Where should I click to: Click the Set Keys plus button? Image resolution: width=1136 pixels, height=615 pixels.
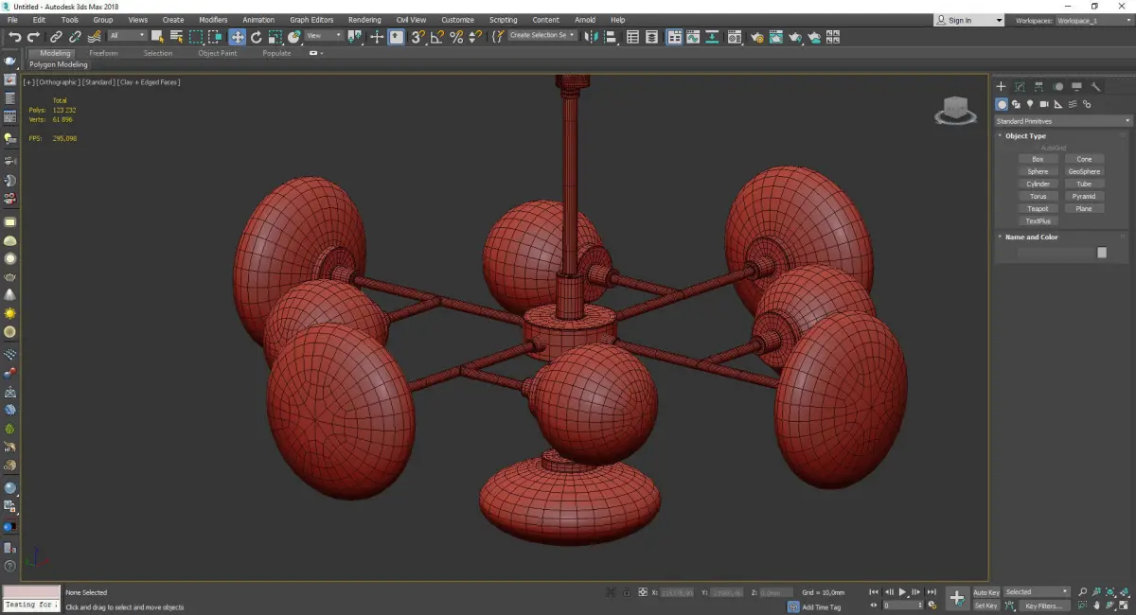point(957,598)
